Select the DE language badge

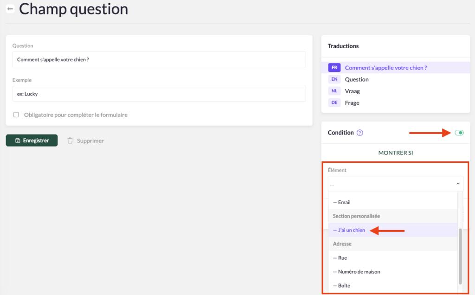(x=334, y=103)
